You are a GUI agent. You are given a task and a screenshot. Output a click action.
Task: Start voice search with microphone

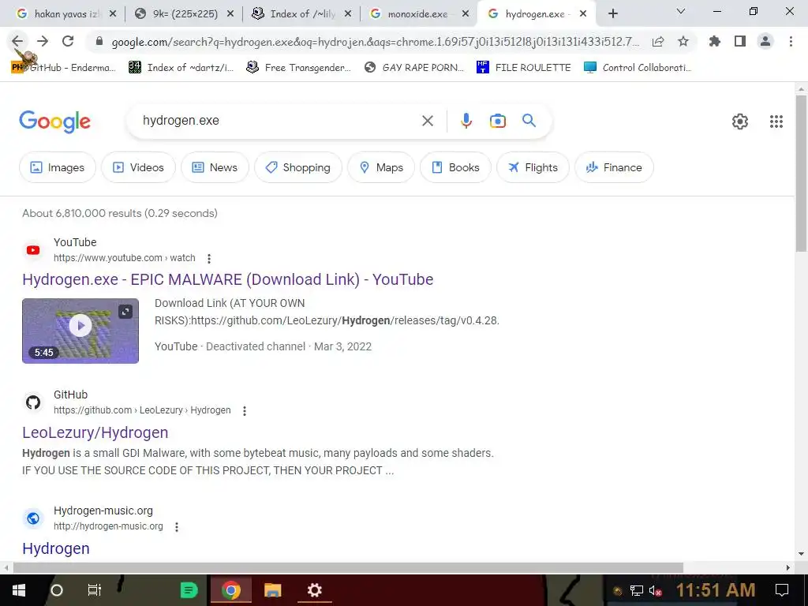(x=466, y=121)
